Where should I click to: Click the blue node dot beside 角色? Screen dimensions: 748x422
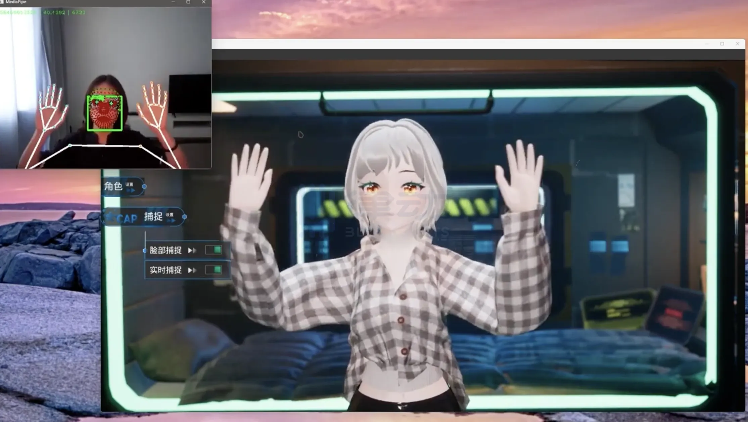[144, 186]
